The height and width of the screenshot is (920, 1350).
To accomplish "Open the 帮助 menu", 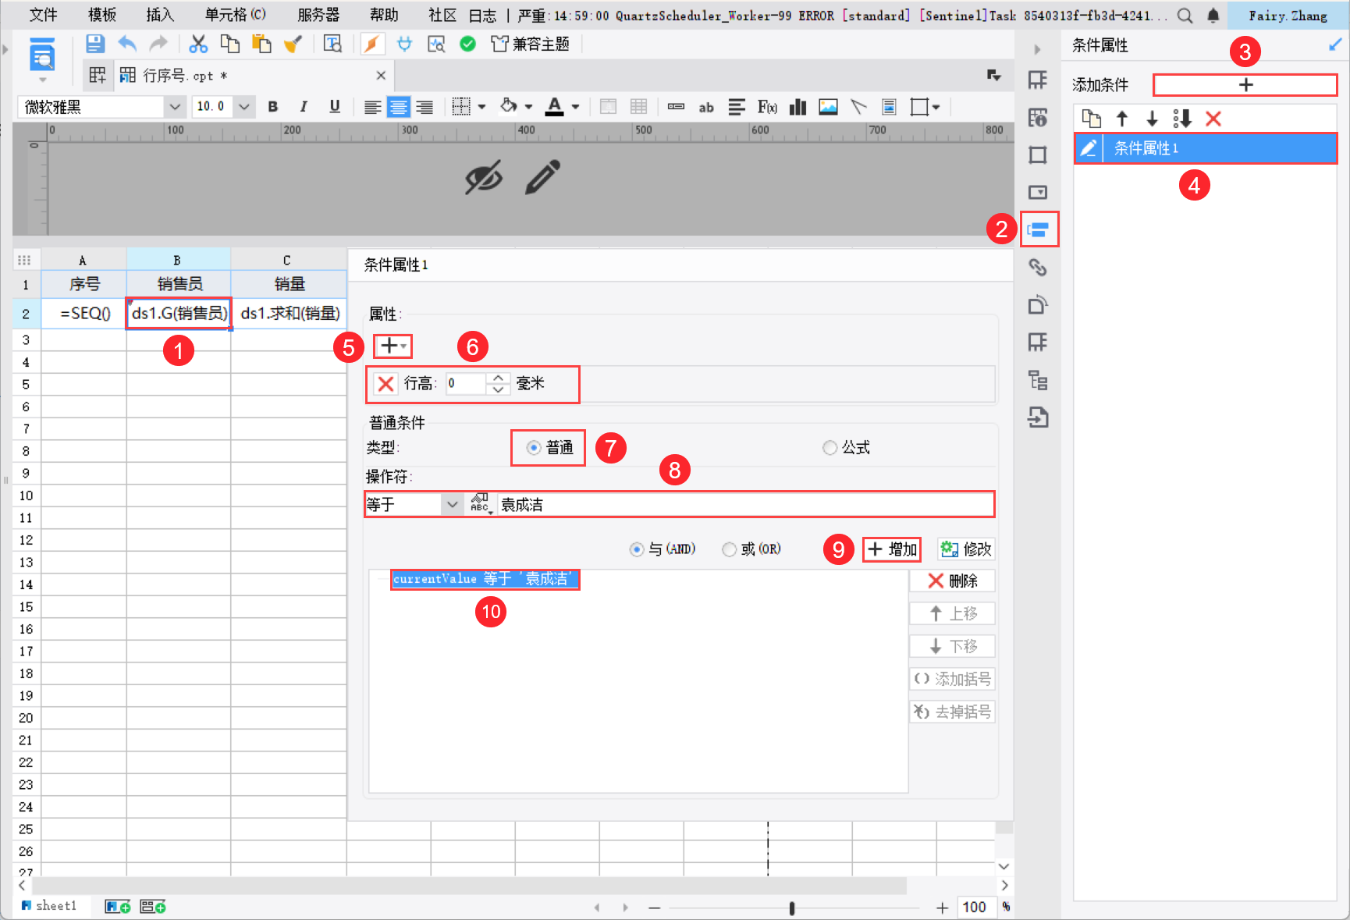I will click(384, 16).
